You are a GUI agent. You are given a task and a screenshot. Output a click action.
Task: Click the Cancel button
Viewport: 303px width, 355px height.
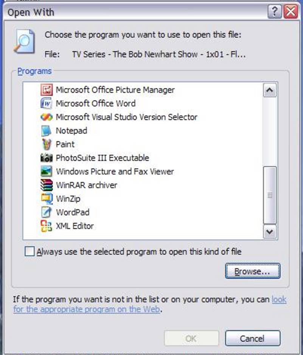(x=253, y=338)
